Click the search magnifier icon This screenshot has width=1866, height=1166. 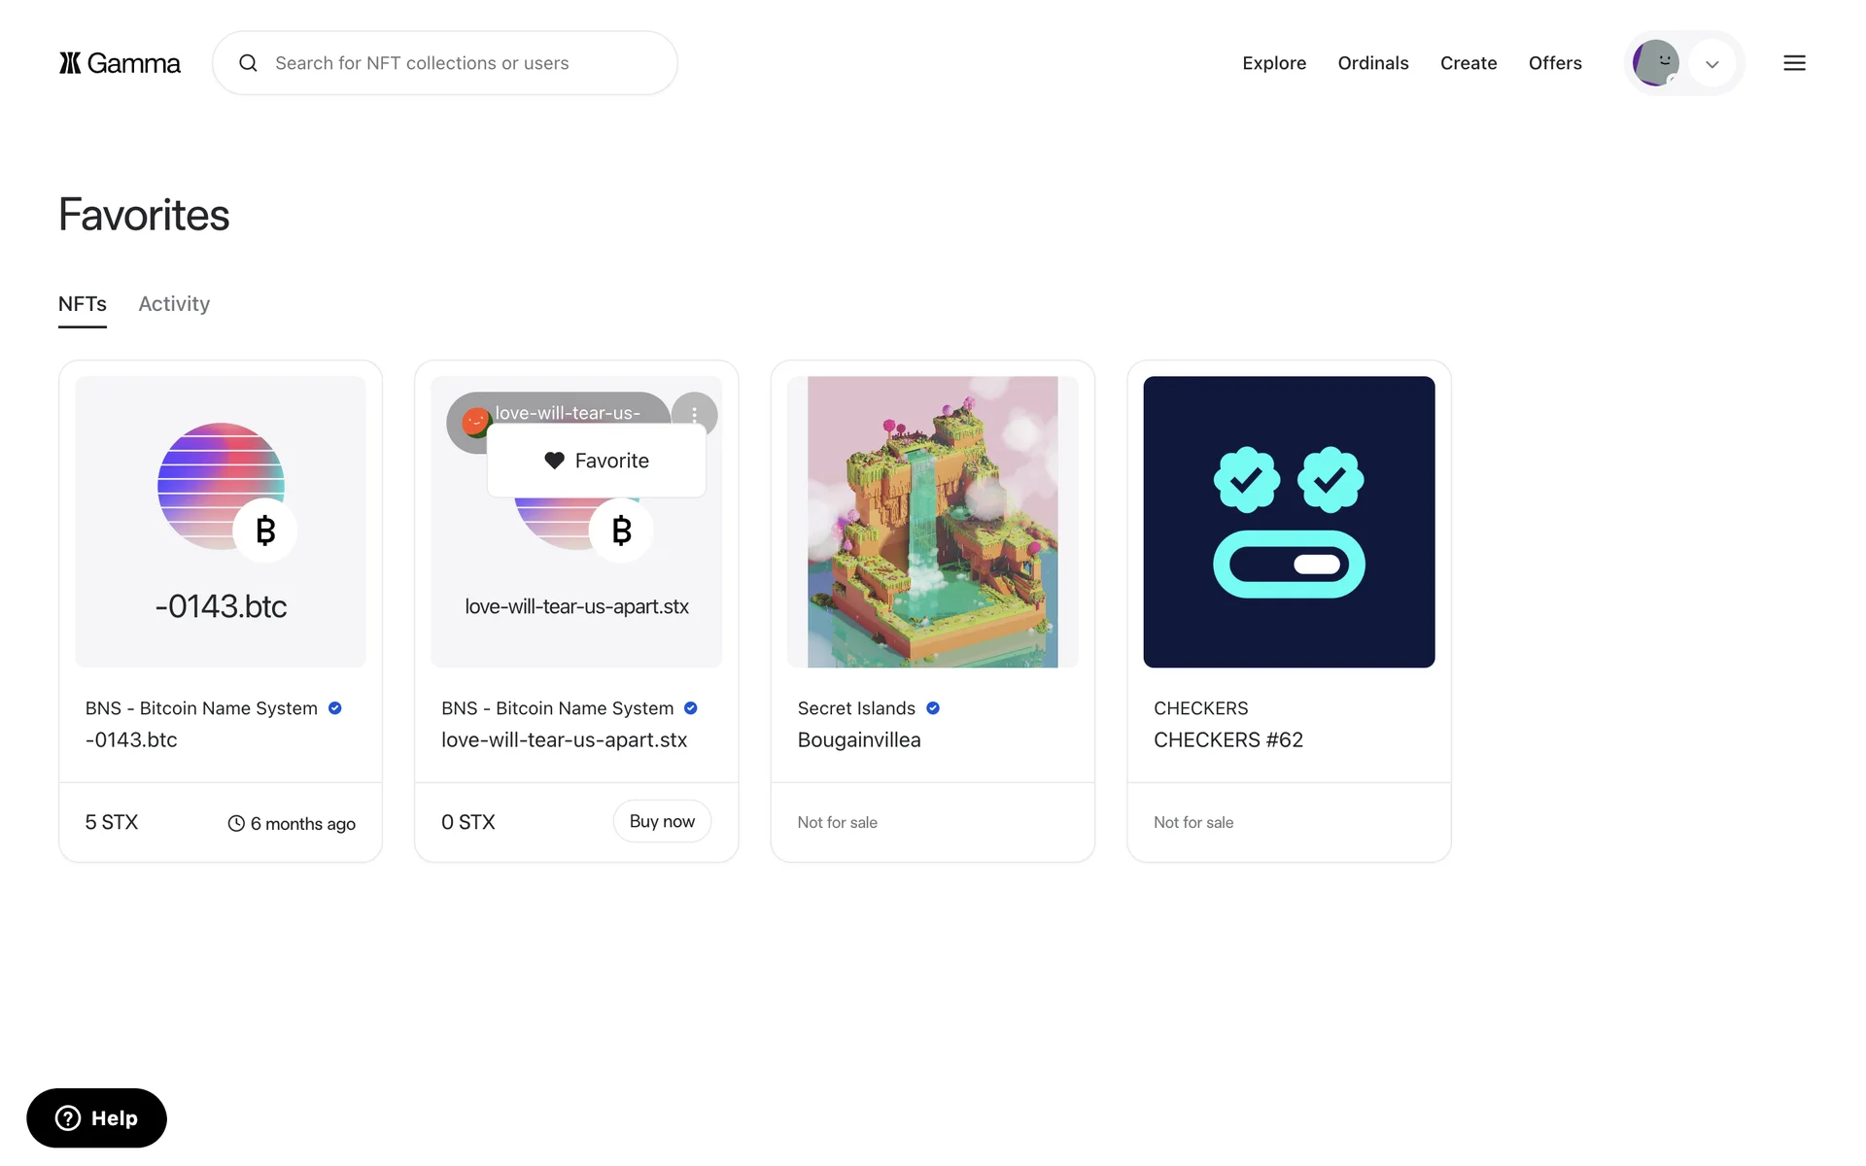249,63
